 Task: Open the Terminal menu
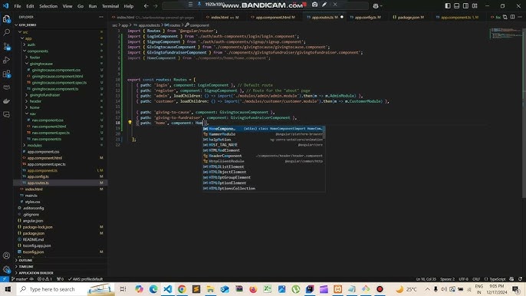[110, 6]
